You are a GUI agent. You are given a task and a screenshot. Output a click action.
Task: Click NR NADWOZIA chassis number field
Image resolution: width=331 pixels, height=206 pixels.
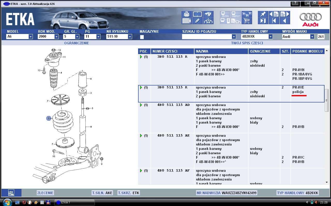coord(227,193)
